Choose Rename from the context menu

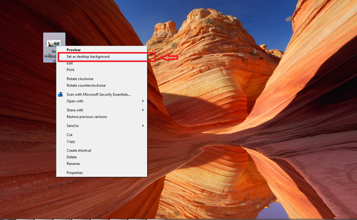73,164
